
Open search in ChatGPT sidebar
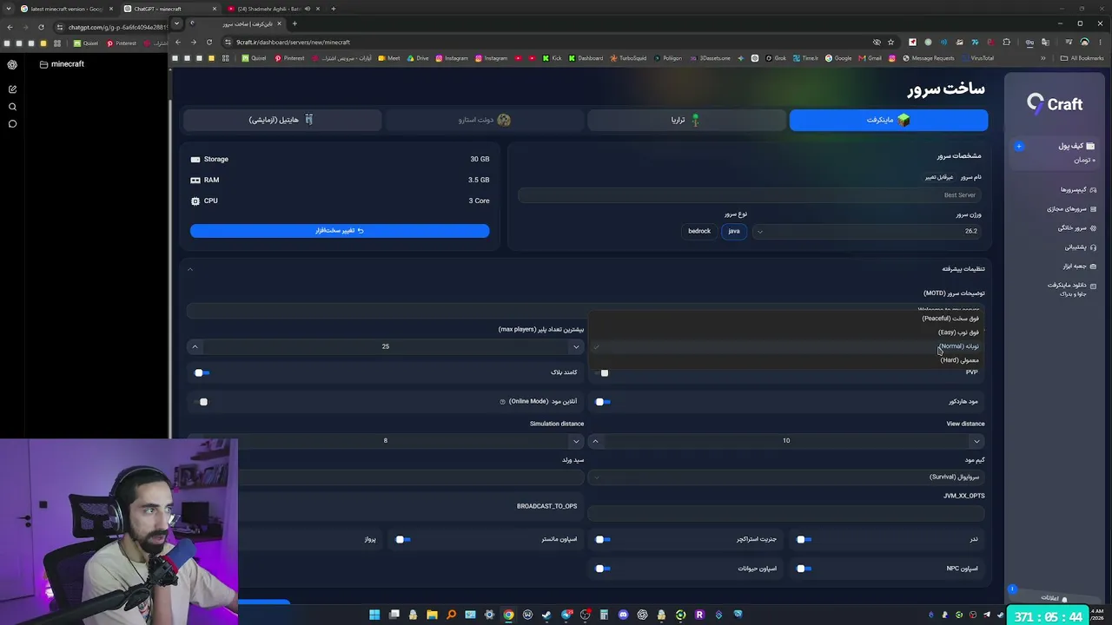pyautogui.click(x=12, y=107)
